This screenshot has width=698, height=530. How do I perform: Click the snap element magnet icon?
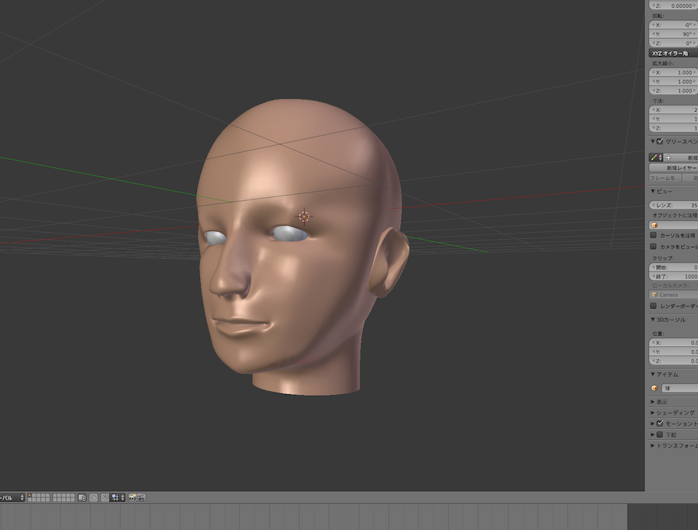click(103, 497)
